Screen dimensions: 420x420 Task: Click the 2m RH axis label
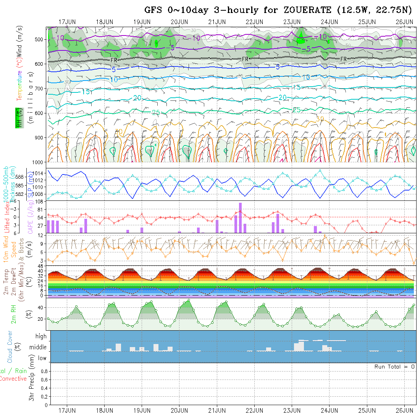coord(14,314)
